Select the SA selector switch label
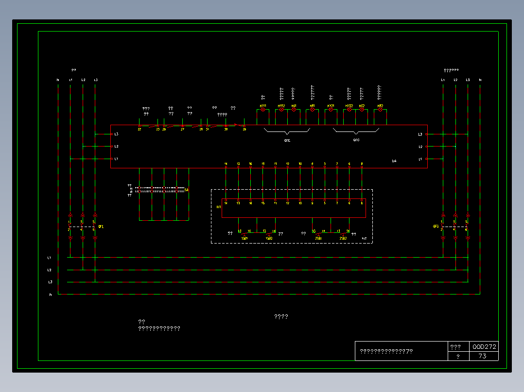This screenshot has width=524, height=392. tap(187, 190)
